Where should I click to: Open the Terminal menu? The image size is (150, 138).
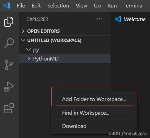pyautogui.click(x=133, y=6)
